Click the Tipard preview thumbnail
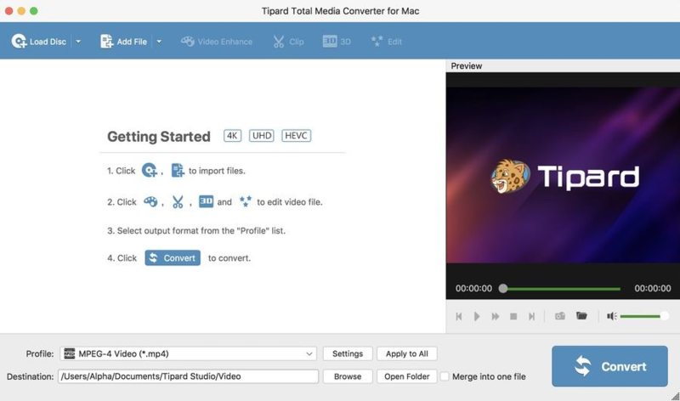Viewport: 680px width, 401px height. 563,175
